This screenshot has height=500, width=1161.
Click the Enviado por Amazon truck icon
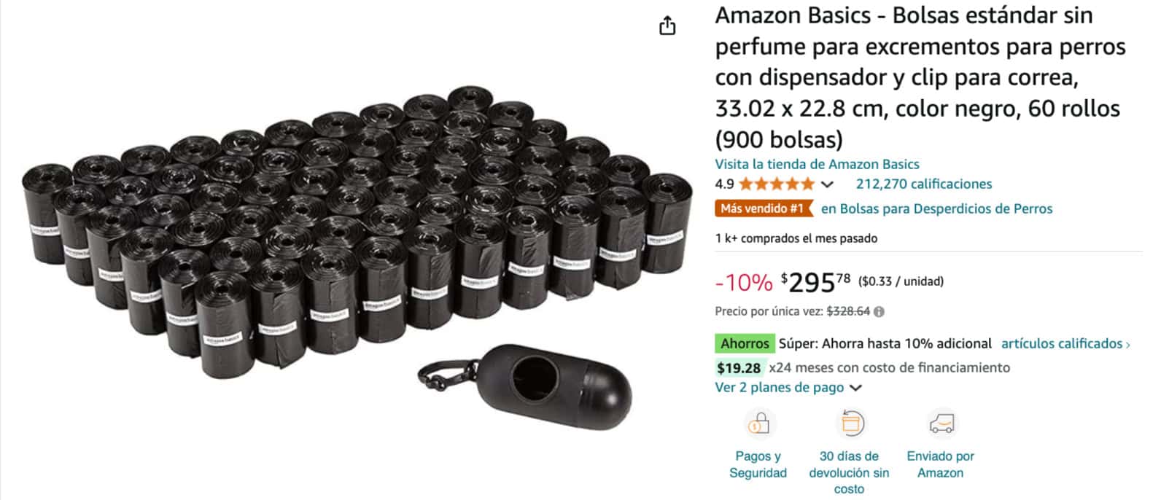941,423
